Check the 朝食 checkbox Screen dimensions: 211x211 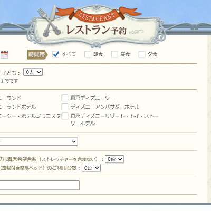pos(88,54)
